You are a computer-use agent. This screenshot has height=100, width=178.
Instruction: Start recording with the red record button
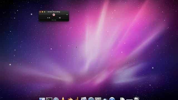[x=54, y=15]
